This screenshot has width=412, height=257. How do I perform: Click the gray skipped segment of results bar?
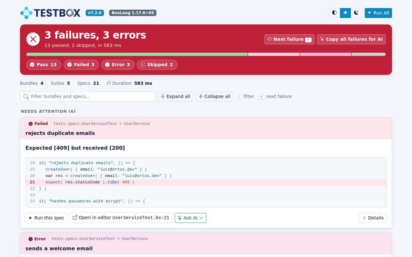369,54
